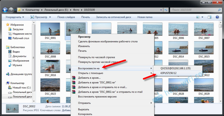
Task: Click WinRAR icon beside Добавить в архив...
Action: [73, 78]
